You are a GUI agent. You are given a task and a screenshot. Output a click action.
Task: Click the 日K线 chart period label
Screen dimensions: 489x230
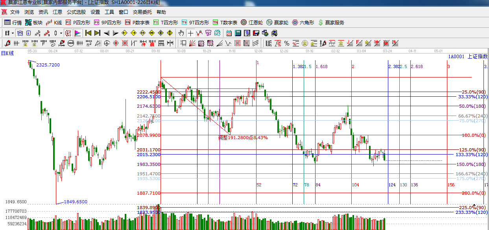(x=7, y=53)
